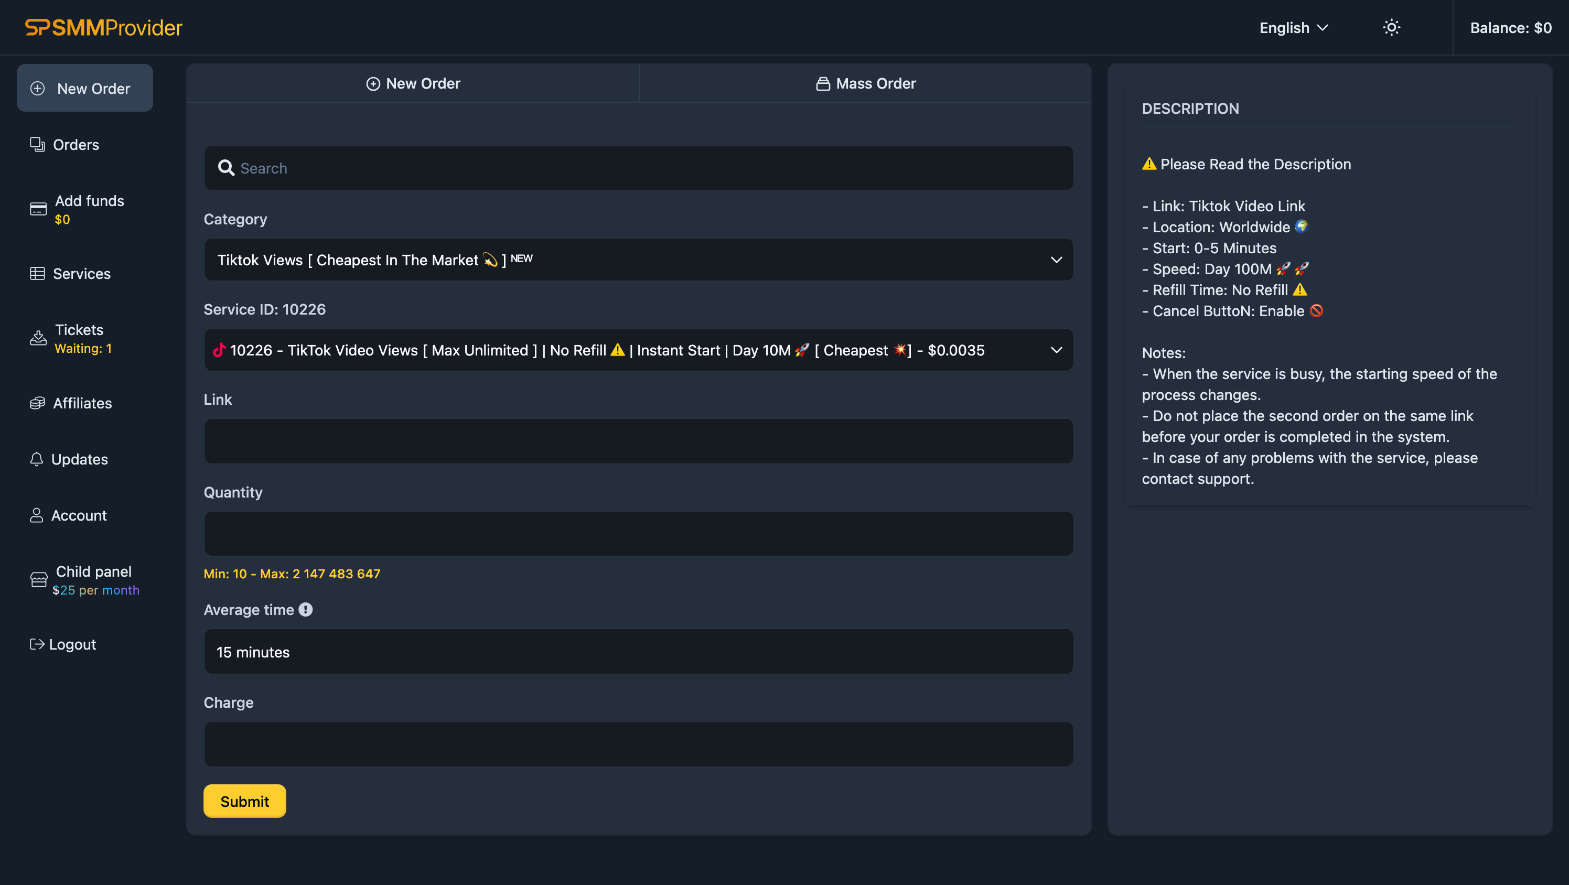Expand the service 10226 dropdown
This screenshot has height=885, width=1569.
638,350
